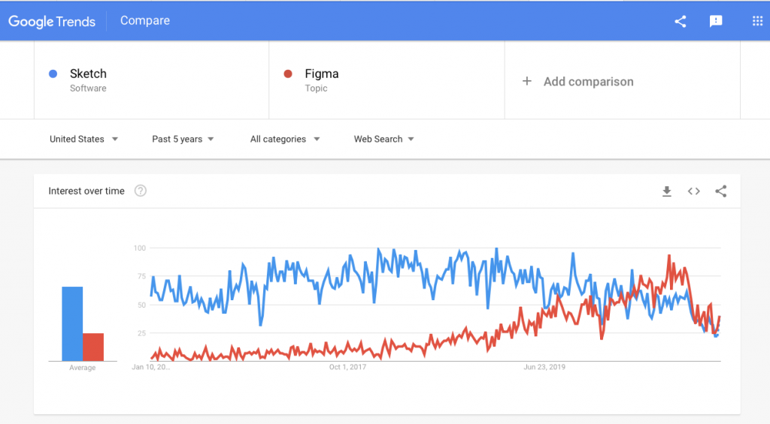
Task: Open the Past 5 years time range dropdown
Action: click(183, 140)
